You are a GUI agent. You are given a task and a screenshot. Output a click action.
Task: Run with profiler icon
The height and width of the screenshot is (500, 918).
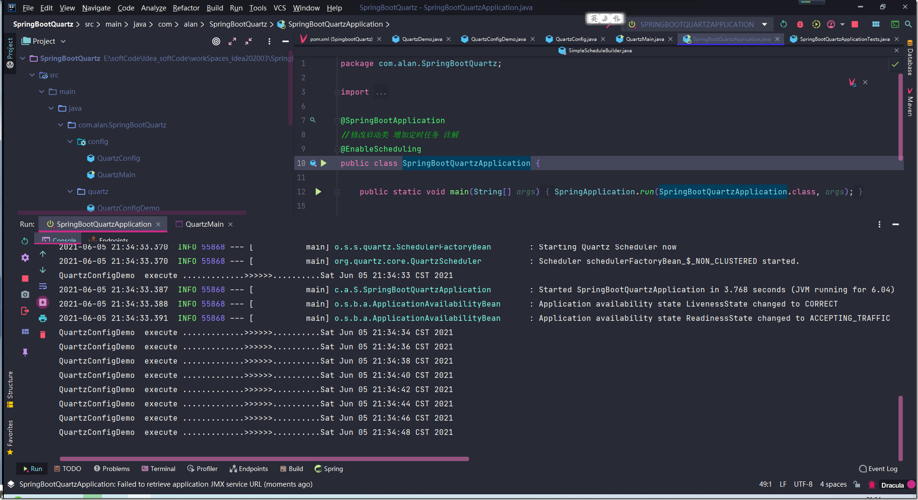point(831,24)
